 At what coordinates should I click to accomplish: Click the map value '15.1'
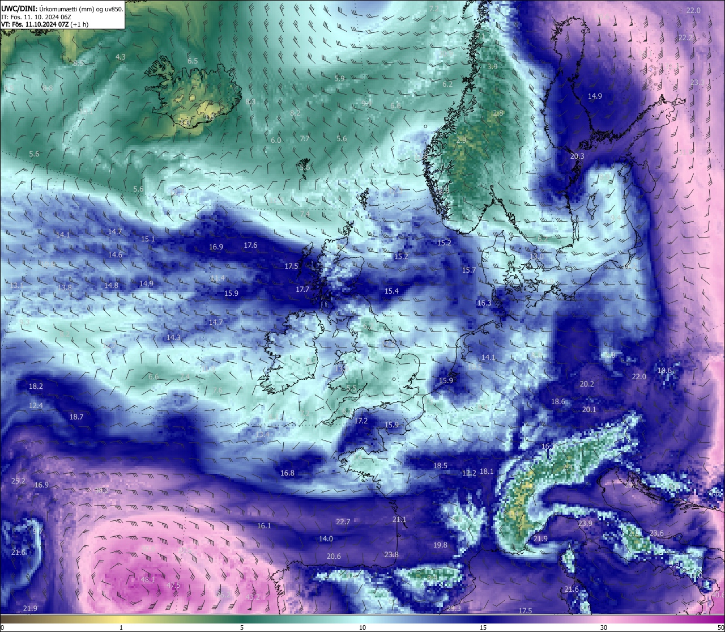148,239
